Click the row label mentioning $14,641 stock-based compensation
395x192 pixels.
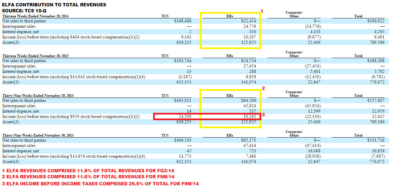(74, 77)
